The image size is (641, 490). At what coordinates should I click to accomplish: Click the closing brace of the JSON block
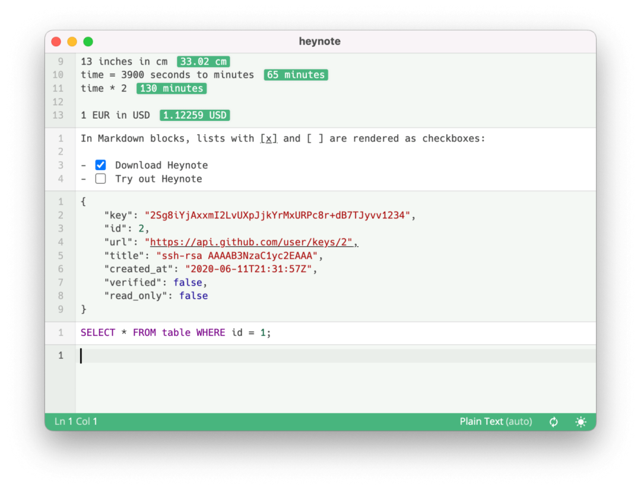coord(84,310)
